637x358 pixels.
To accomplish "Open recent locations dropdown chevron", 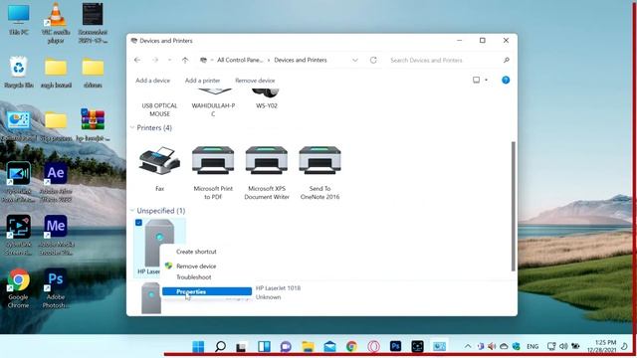I will pos(169,60).
